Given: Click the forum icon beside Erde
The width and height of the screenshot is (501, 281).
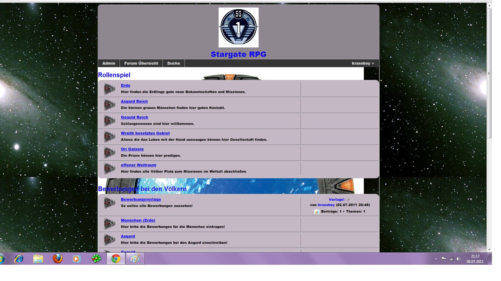Looking at the screenshot, I should coord(109,89).
